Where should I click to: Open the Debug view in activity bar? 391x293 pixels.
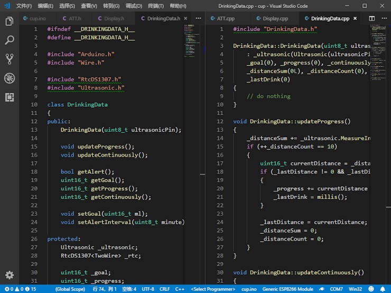[x=9, y=78]
